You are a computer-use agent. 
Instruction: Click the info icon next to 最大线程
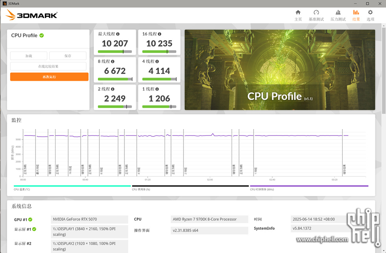(x=118, y=34)
